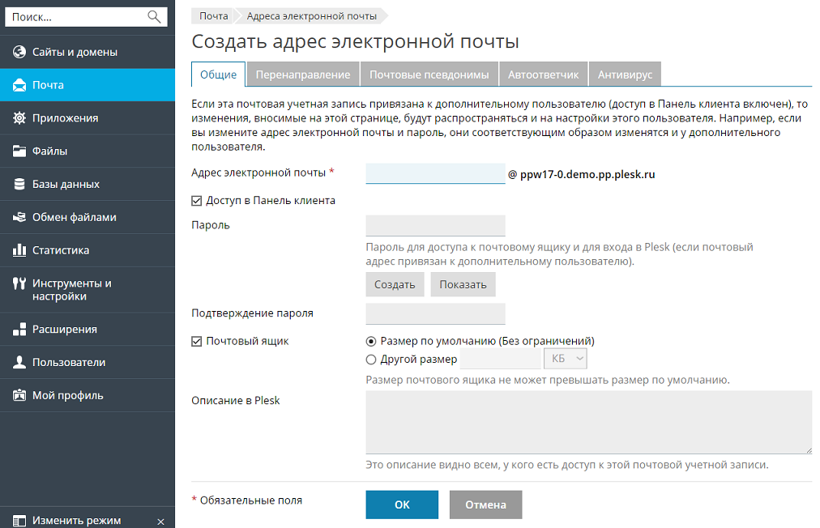Click the Адрес электронной почты input field
This screenshot has width=820, height=528.
[435, 173]
